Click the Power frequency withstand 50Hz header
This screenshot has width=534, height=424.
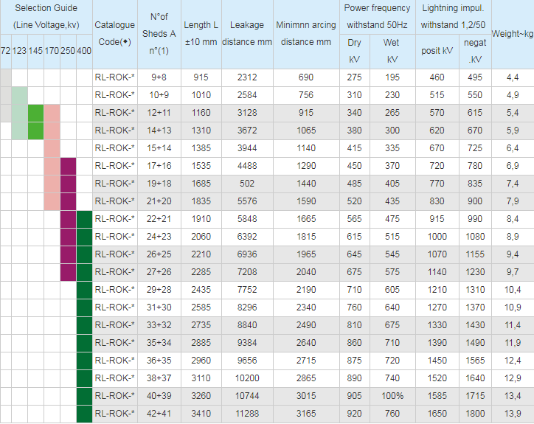tap(377, 16)
